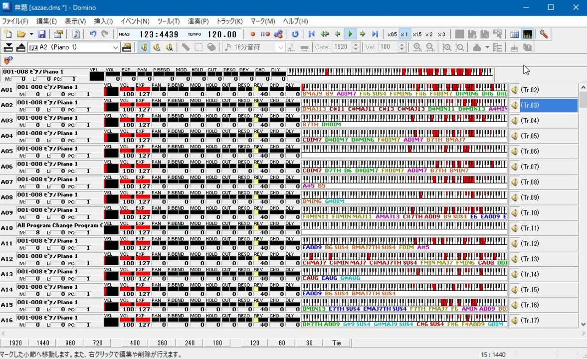This screenshot has height=359, width=587.
Task: Expand the arrow next to the Open folder icon
Action: click(x=31, y=34)
